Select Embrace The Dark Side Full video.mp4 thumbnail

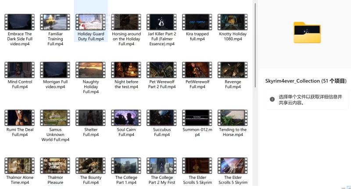coord(20,22)
